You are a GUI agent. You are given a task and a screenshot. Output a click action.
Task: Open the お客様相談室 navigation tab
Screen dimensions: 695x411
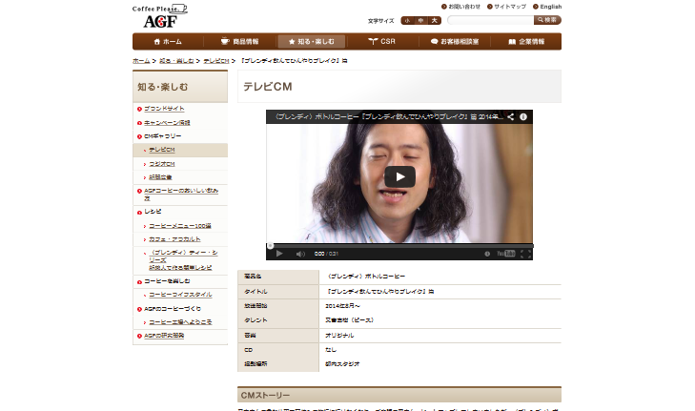tap(455, 42)
